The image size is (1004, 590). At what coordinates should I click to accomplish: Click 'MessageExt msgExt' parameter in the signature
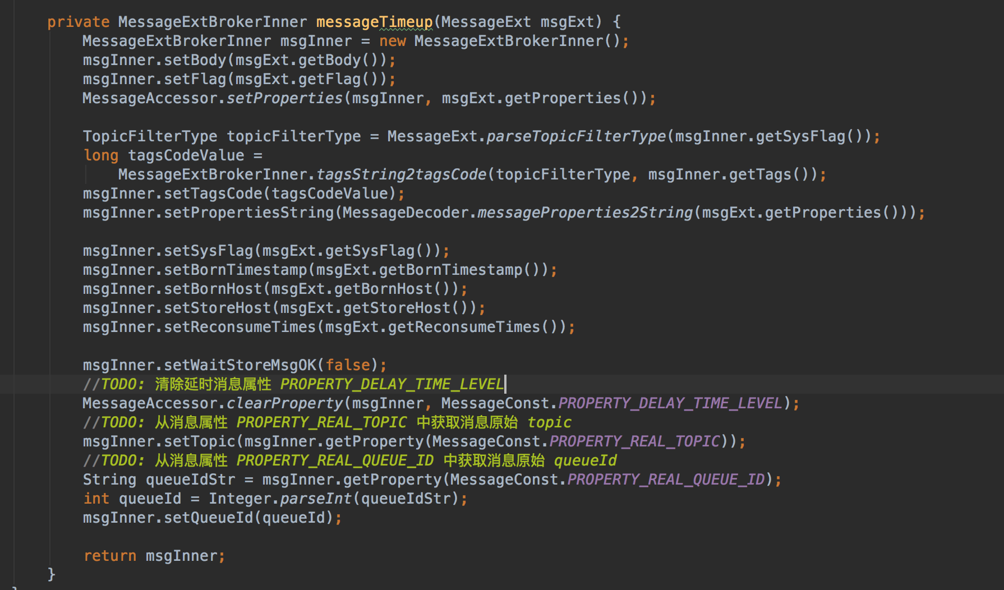coord(518,22)
